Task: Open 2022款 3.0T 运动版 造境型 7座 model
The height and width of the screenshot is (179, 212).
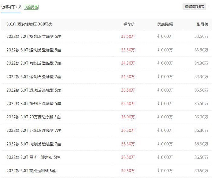Action: (34, 130)
